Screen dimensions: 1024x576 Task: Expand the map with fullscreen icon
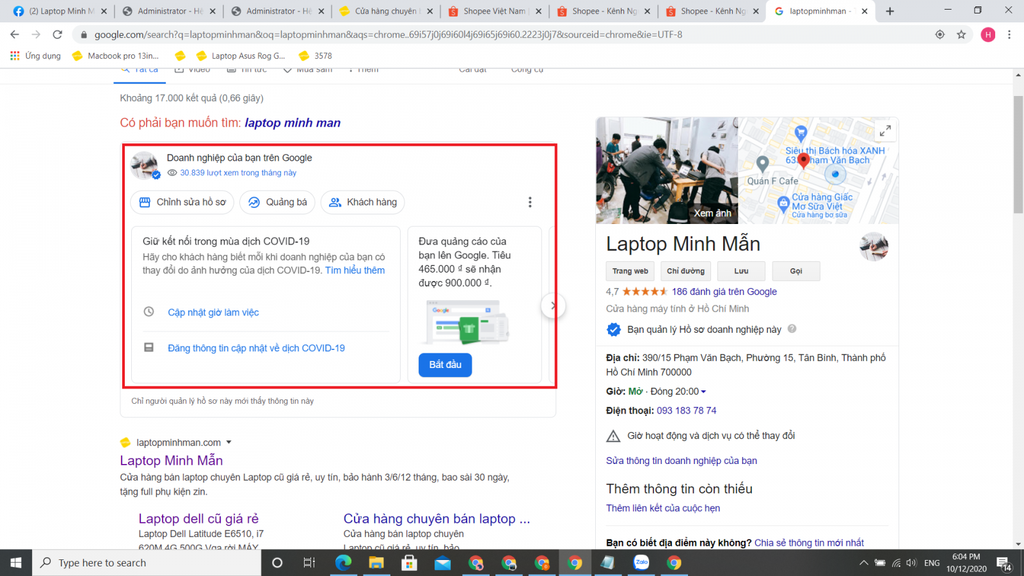[885, 131]
